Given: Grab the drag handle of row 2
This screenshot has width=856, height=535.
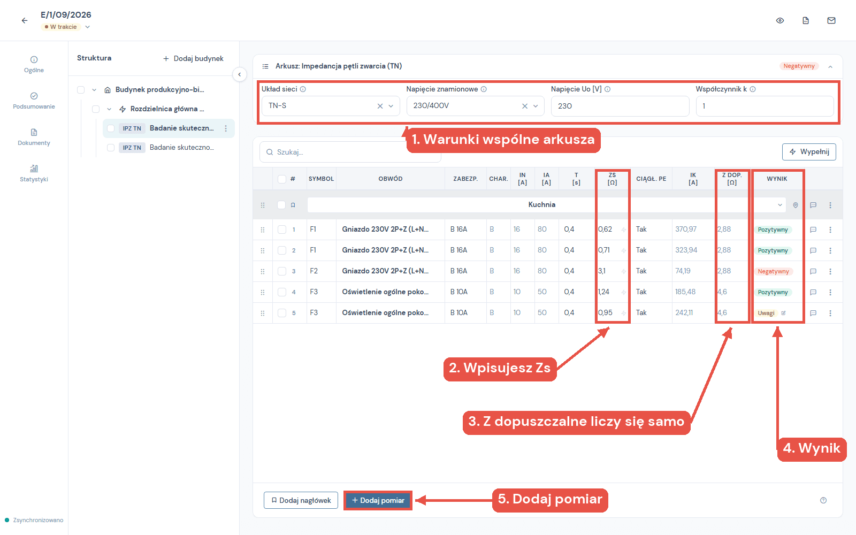Looking at the screenshot, I should pos(263,250).
